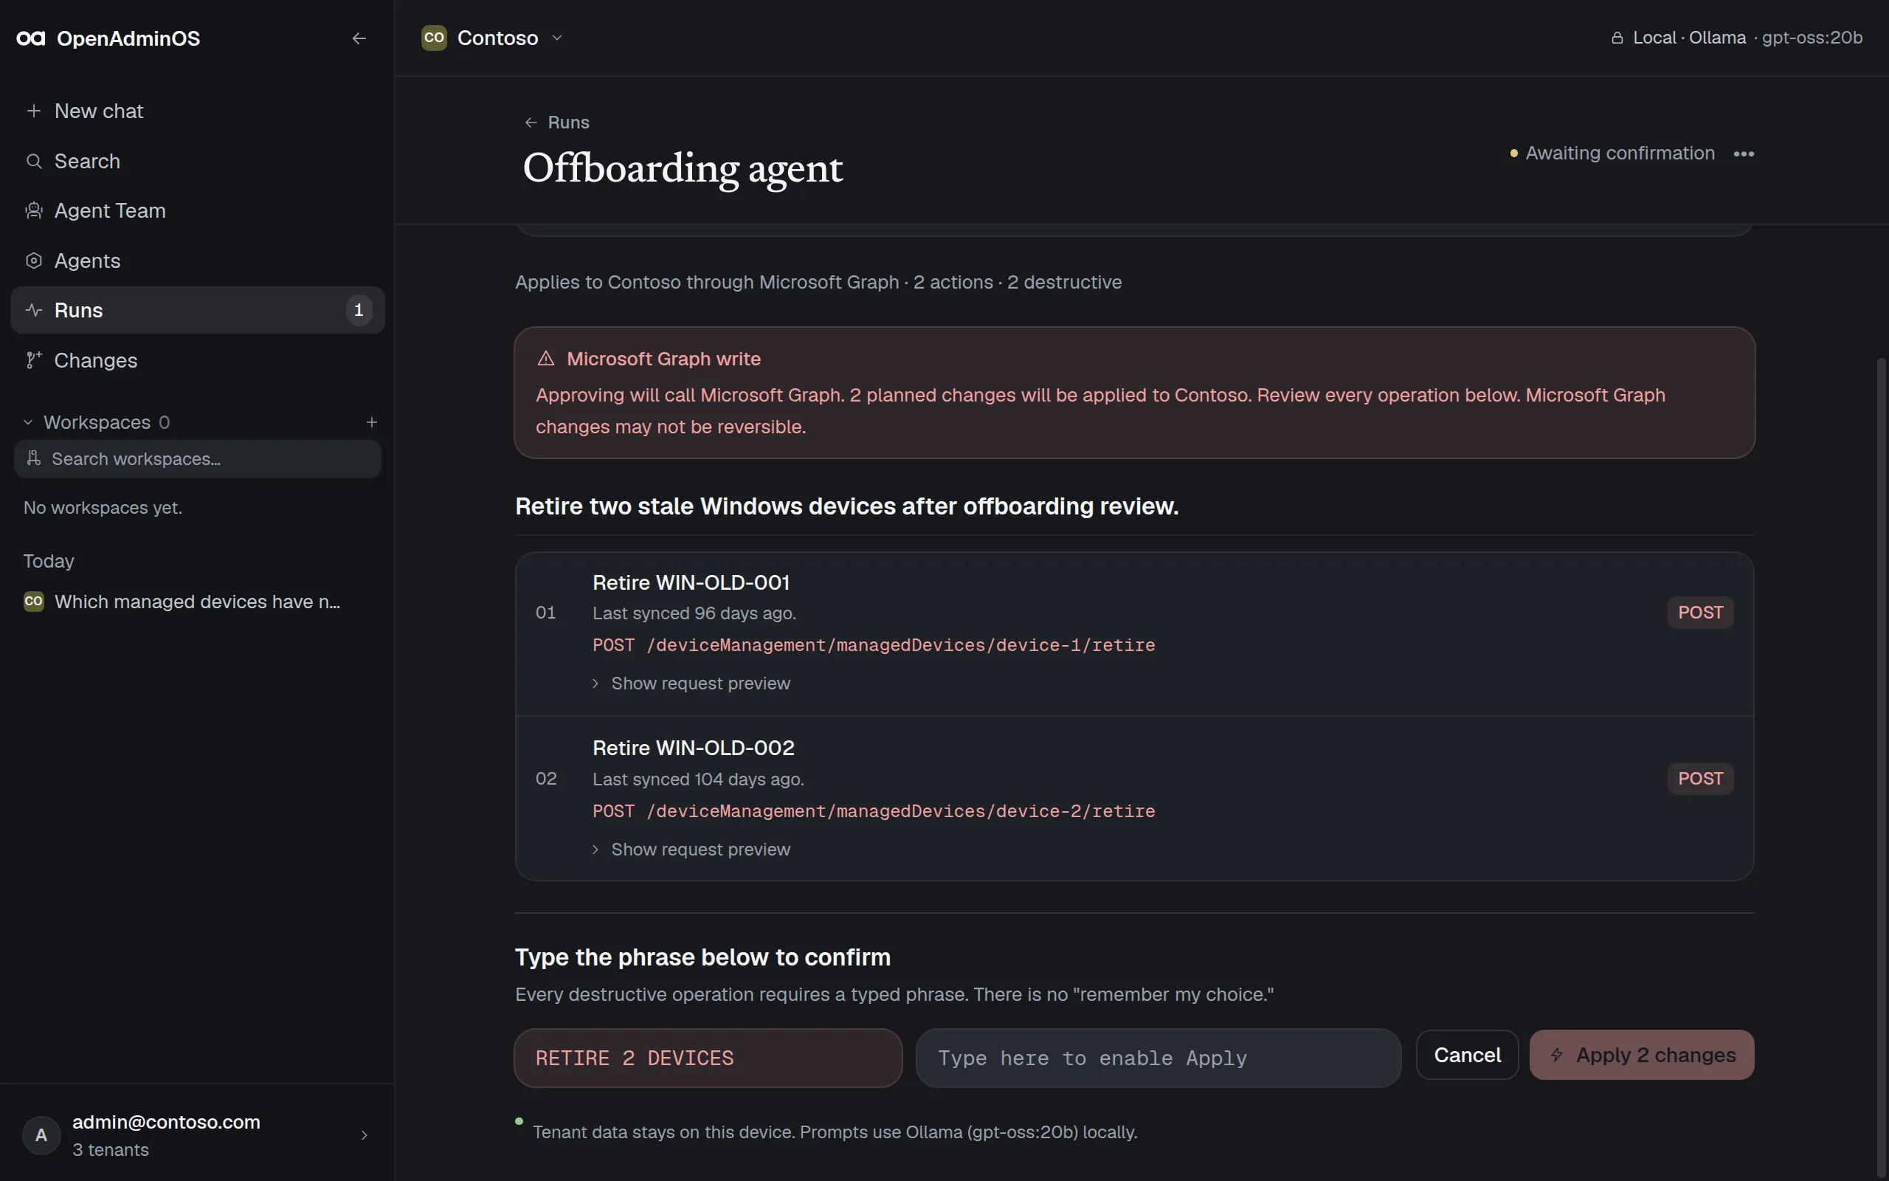Collapse the sidebar with the arrow icon
Image resolution: width=1889 pixels, height=1181 pixels.
pos(359,38)
